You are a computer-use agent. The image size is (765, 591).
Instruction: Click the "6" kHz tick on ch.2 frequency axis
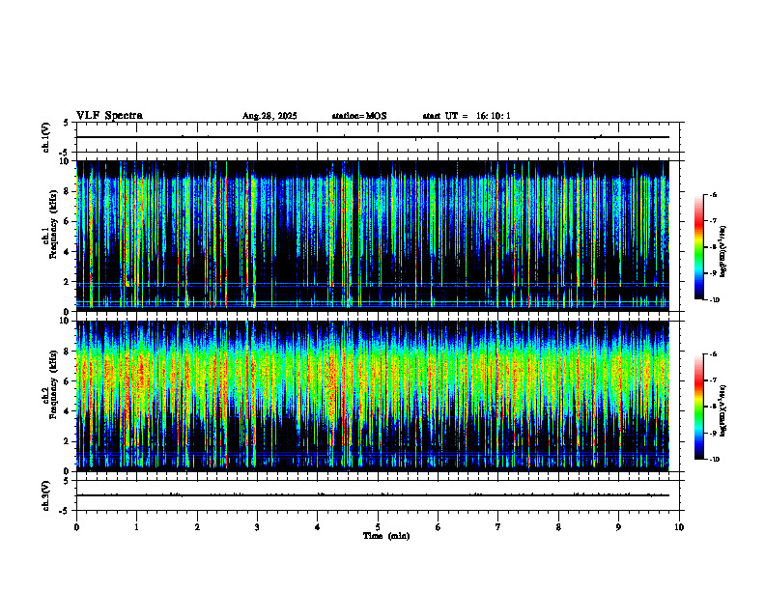pyautogui.click(x=68, y=381)
